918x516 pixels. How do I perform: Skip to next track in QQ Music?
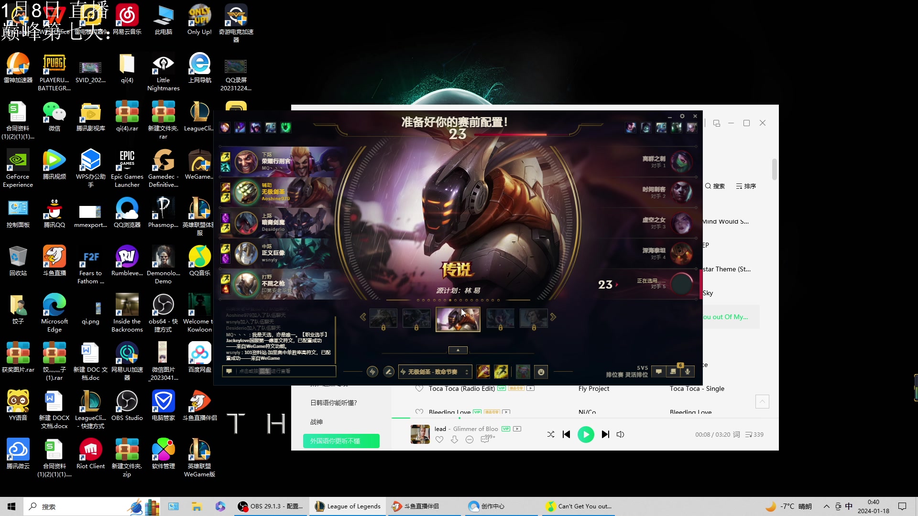tap(605, 434)
